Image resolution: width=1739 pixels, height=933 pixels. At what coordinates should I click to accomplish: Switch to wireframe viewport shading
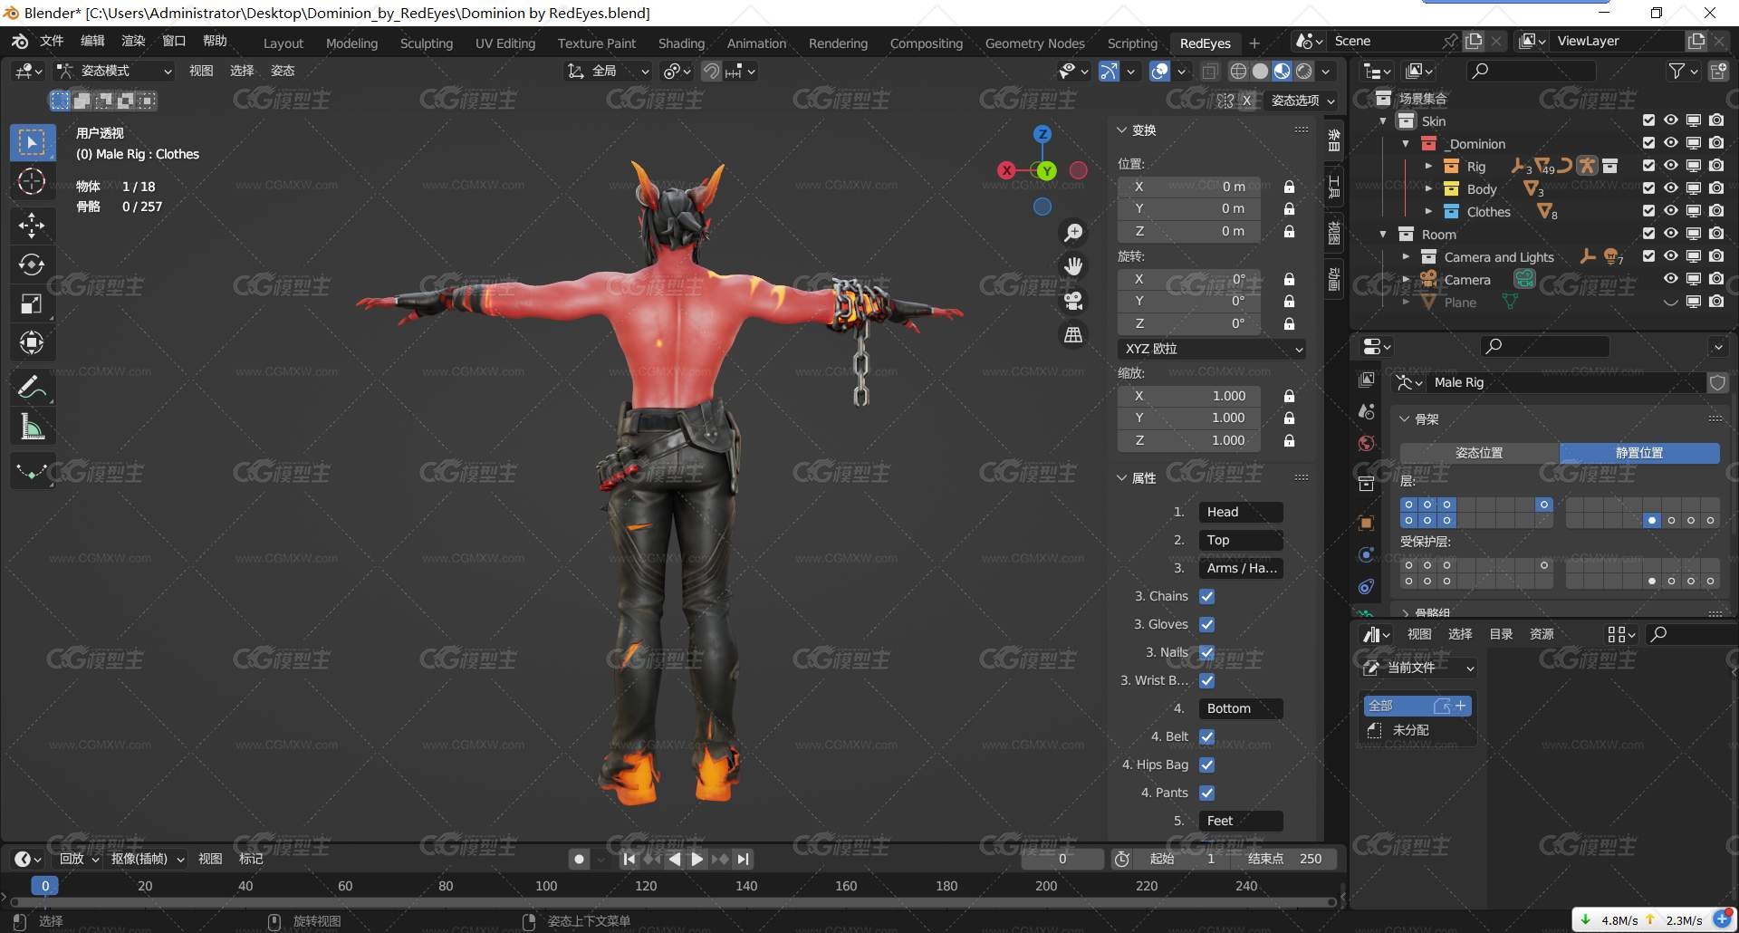tap(1238, 72)
